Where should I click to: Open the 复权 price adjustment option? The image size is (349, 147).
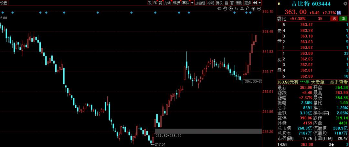219,3
